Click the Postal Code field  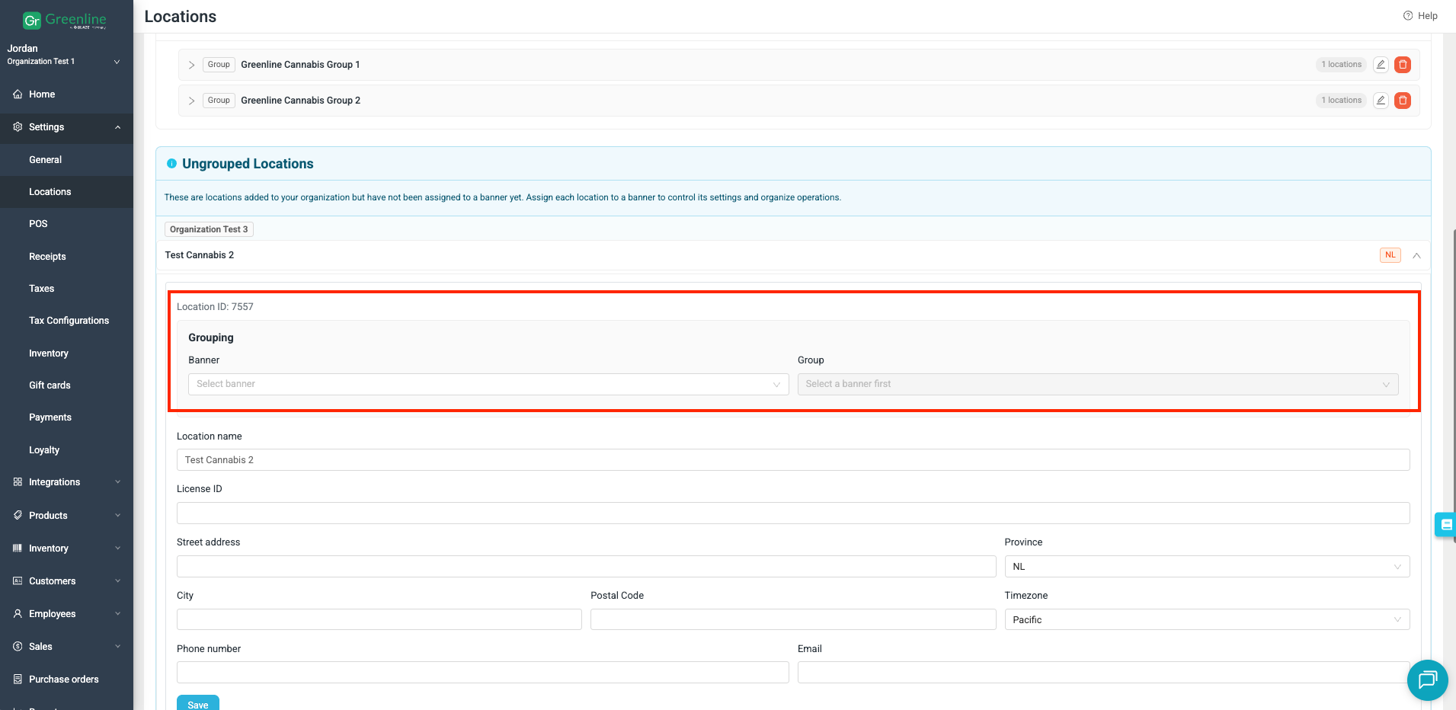point(793,620)
